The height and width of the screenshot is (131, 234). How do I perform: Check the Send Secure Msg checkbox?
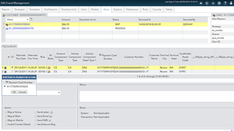click(x=36, y=125)
